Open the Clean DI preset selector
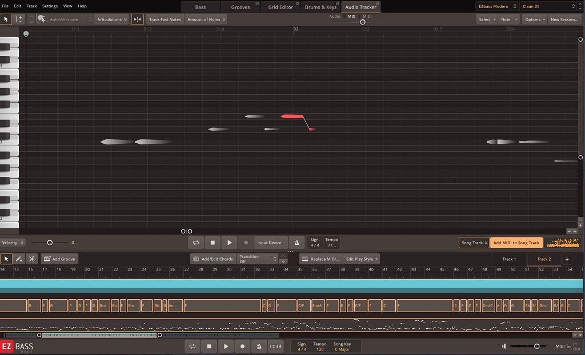The height and width of the screenshot is (355, 585). pos(548,6)
